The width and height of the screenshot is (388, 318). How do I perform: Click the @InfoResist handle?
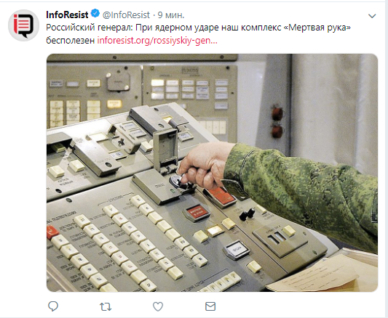(x=126, y=15)
